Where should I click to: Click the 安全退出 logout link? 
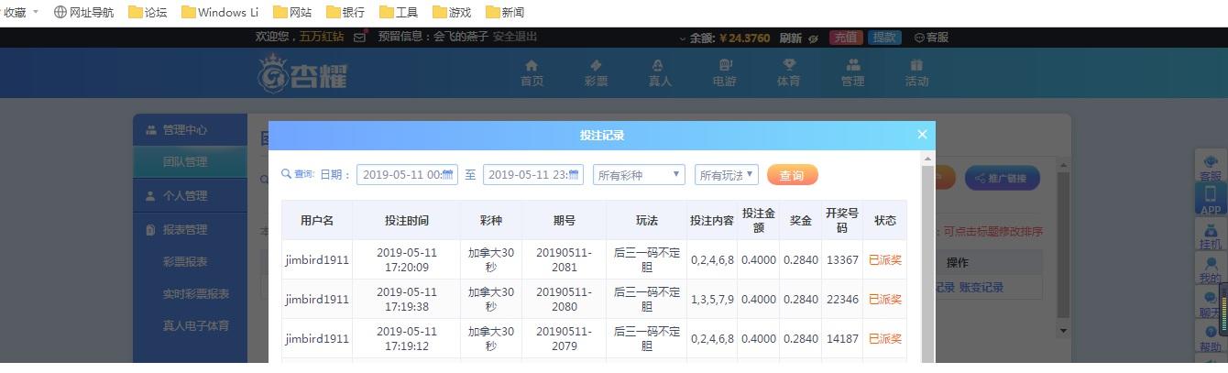tap(515, 37)
